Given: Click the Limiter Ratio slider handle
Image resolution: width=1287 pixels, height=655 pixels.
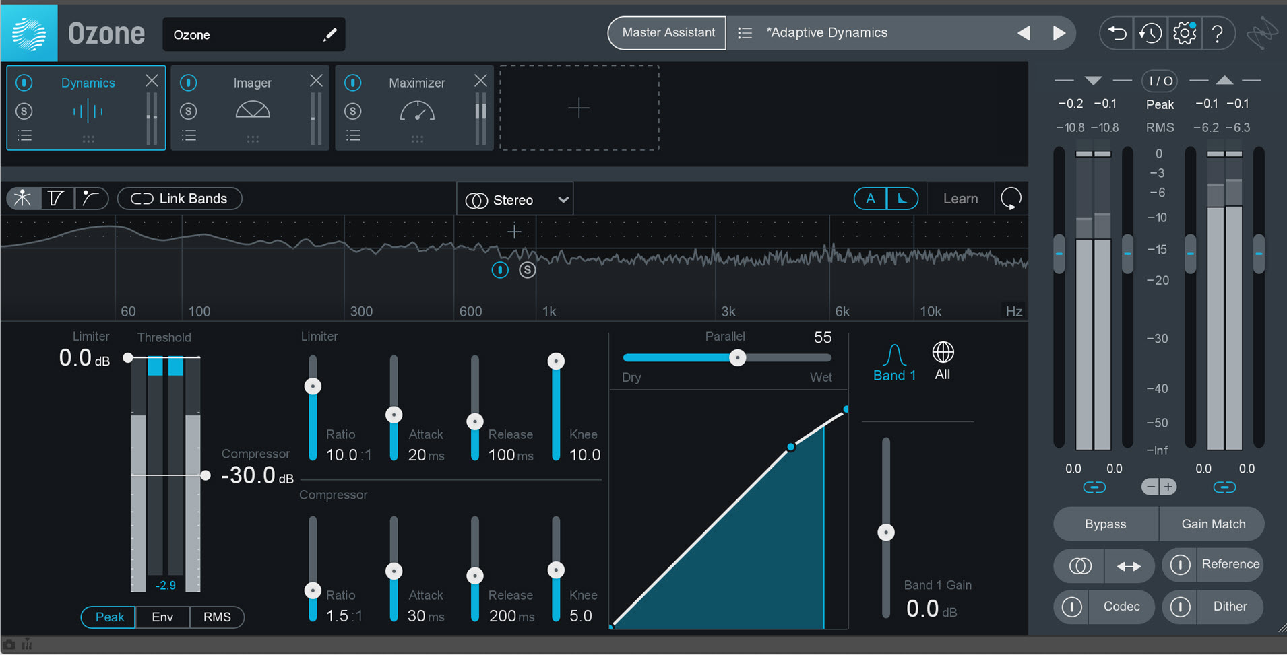Looking at the screenshot, I should click(313, 386).
